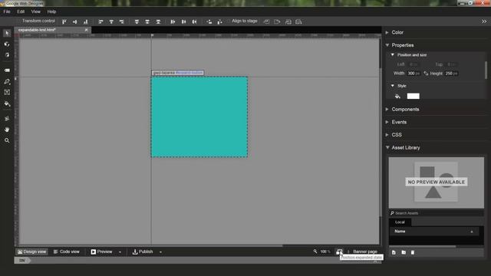This screenshot has height=276, width=491.
Task: Add a new asset file in Asset Library
Action: (x=394, y=252)
